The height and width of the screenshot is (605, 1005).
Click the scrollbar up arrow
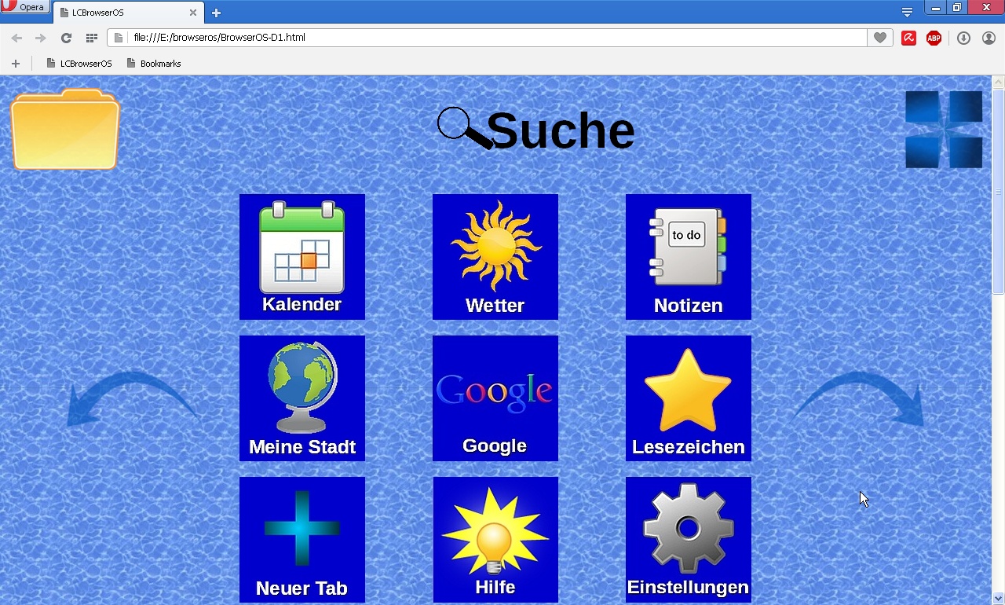coord(998,81)
